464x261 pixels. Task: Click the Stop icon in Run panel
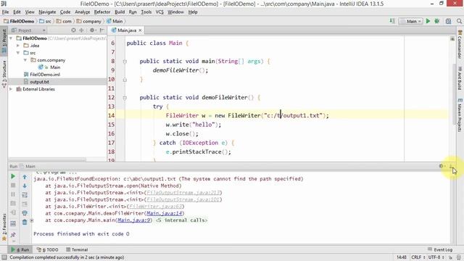(x=13, y=186)
